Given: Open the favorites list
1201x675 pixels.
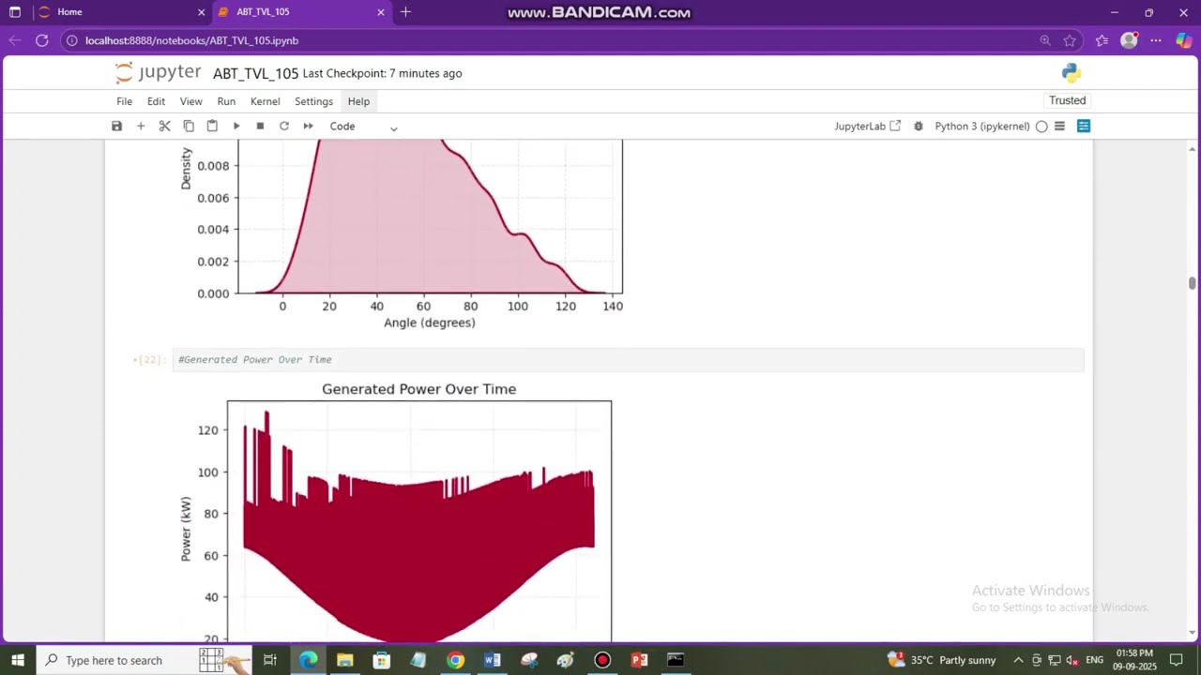Looking at the screenshot, I should 1102,40.
